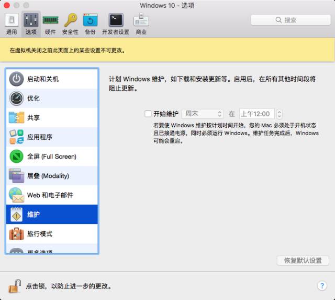
Task: Open help with the question mark button
Action: tap(322, 286)
